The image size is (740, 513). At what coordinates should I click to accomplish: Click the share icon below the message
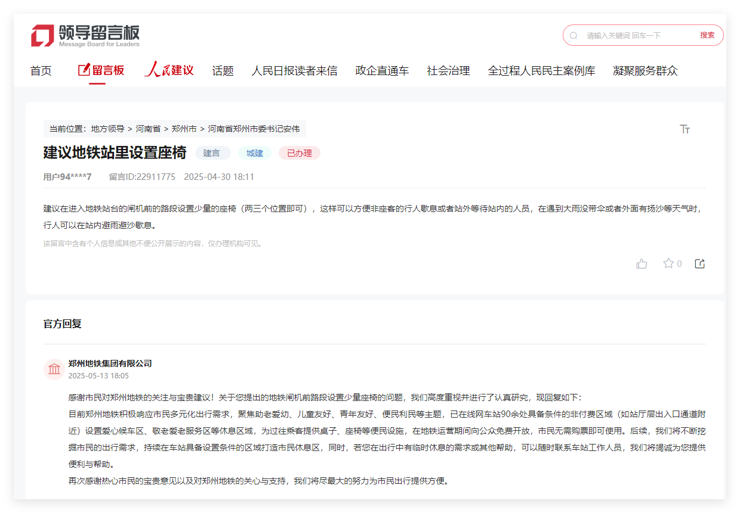[x=699, y=263]
